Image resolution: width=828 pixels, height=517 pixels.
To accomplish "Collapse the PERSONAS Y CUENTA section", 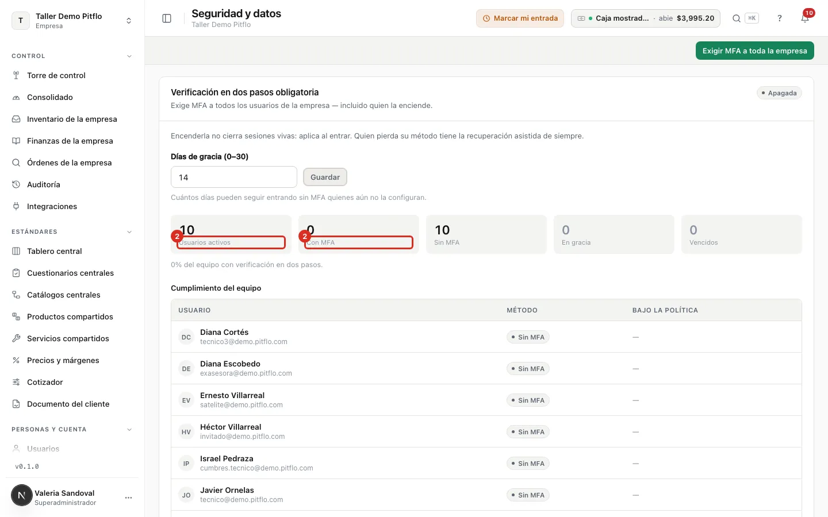I will click(x=129, y=430).
